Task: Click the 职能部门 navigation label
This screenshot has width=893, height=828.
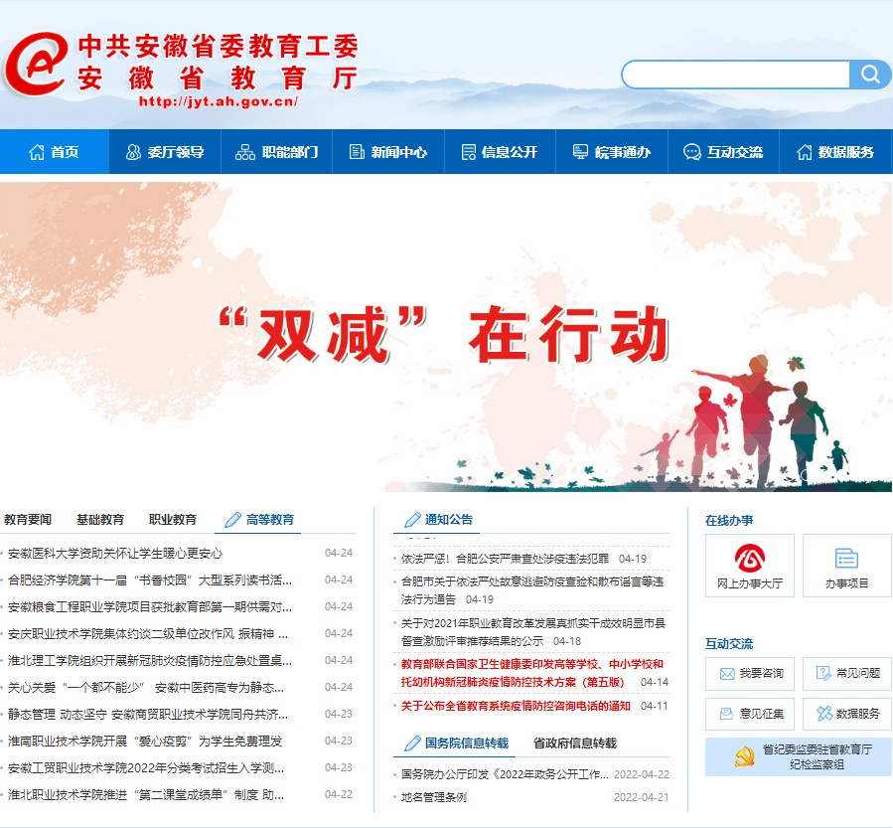Action: (290, 152)
